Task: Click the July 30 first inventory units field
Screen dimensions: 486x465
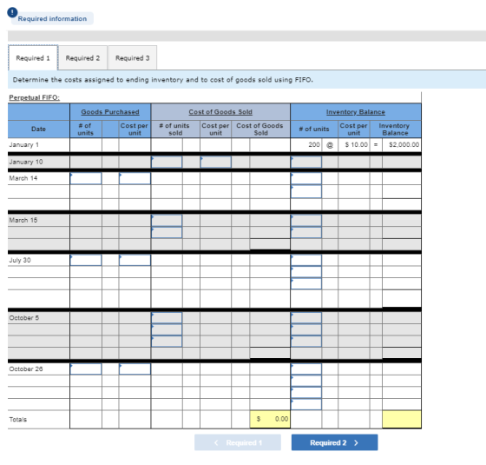Action: coord(306,260)
